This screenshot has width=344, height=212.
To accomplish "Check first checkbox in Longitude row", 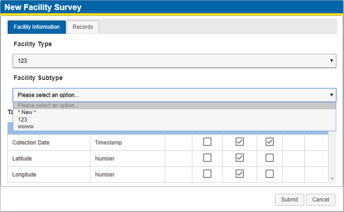I will tap(207, 174).
